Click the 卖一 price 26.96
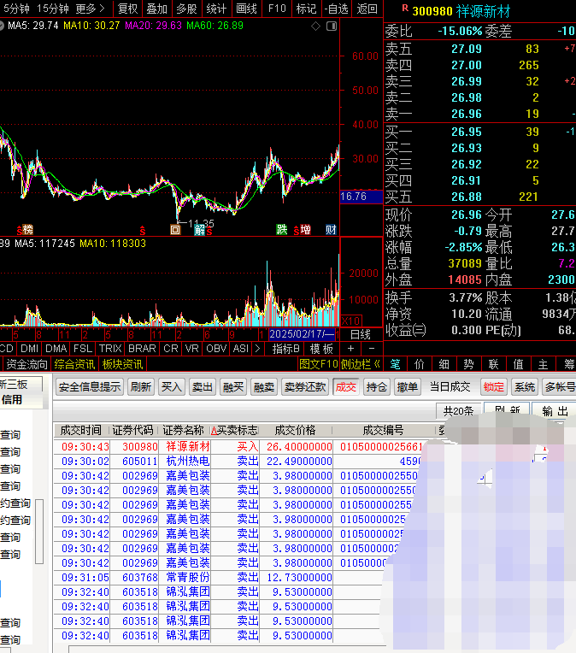 467,114
